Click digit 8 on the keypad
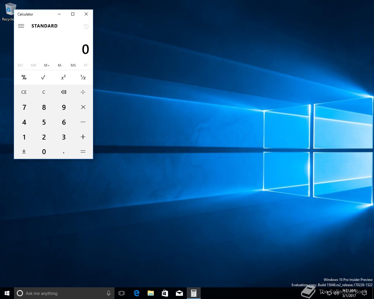 pyautogui.click(x=44, y=107)
